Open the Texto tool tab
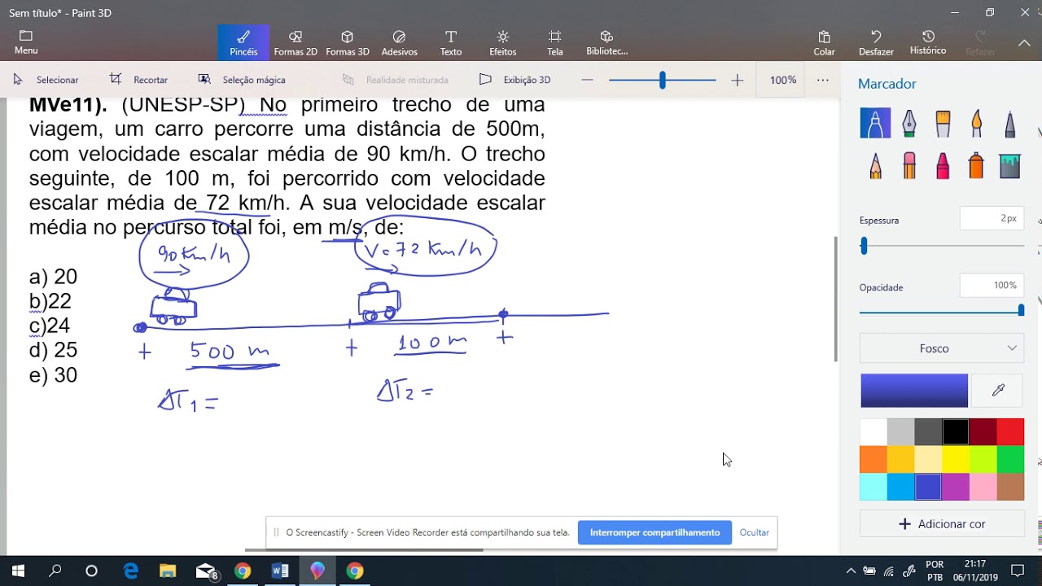 pyautogui.click(x=451, y=43)
